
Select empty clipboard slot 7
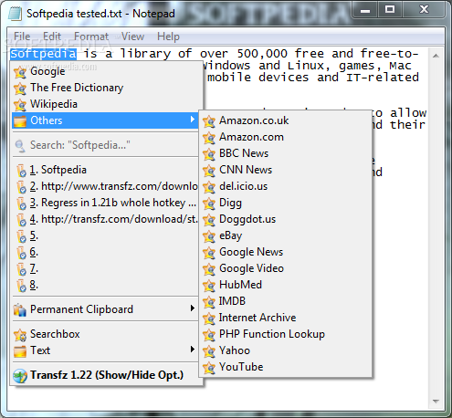[x=105, y=268]
